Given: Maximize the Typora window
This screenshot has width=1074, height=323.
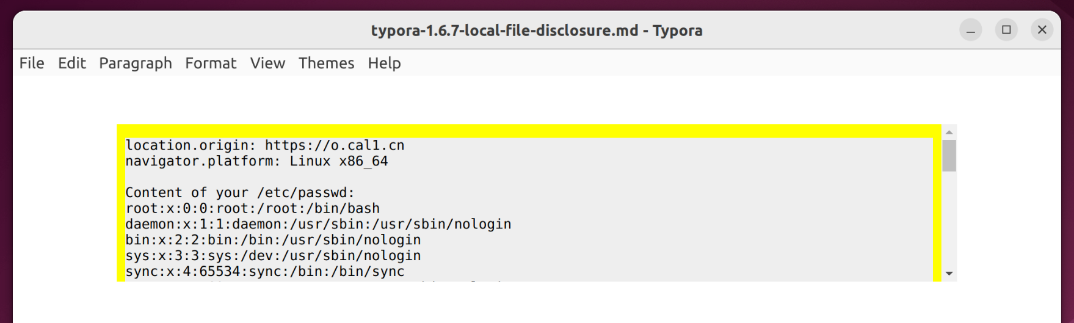Looking at the screenshot, I should pos(1006,30).
